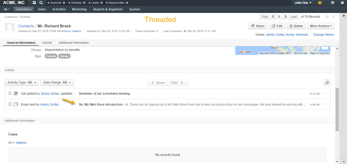
Task: Switch to the Activity tab
Action: click(x=47, y=43)
